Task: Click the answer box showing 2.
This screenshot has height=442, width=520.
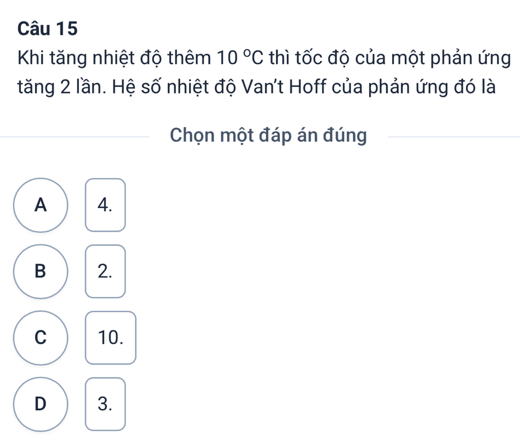Action: tap(105, 272)
